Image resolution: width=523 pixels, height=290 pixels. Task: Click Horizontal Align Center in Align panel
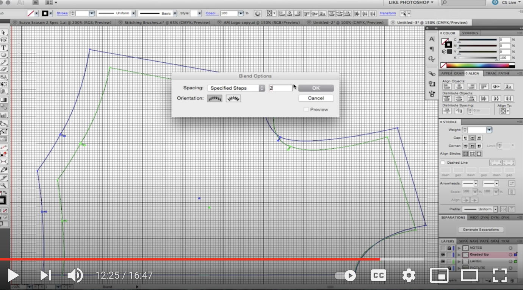(x=459, y=86)
